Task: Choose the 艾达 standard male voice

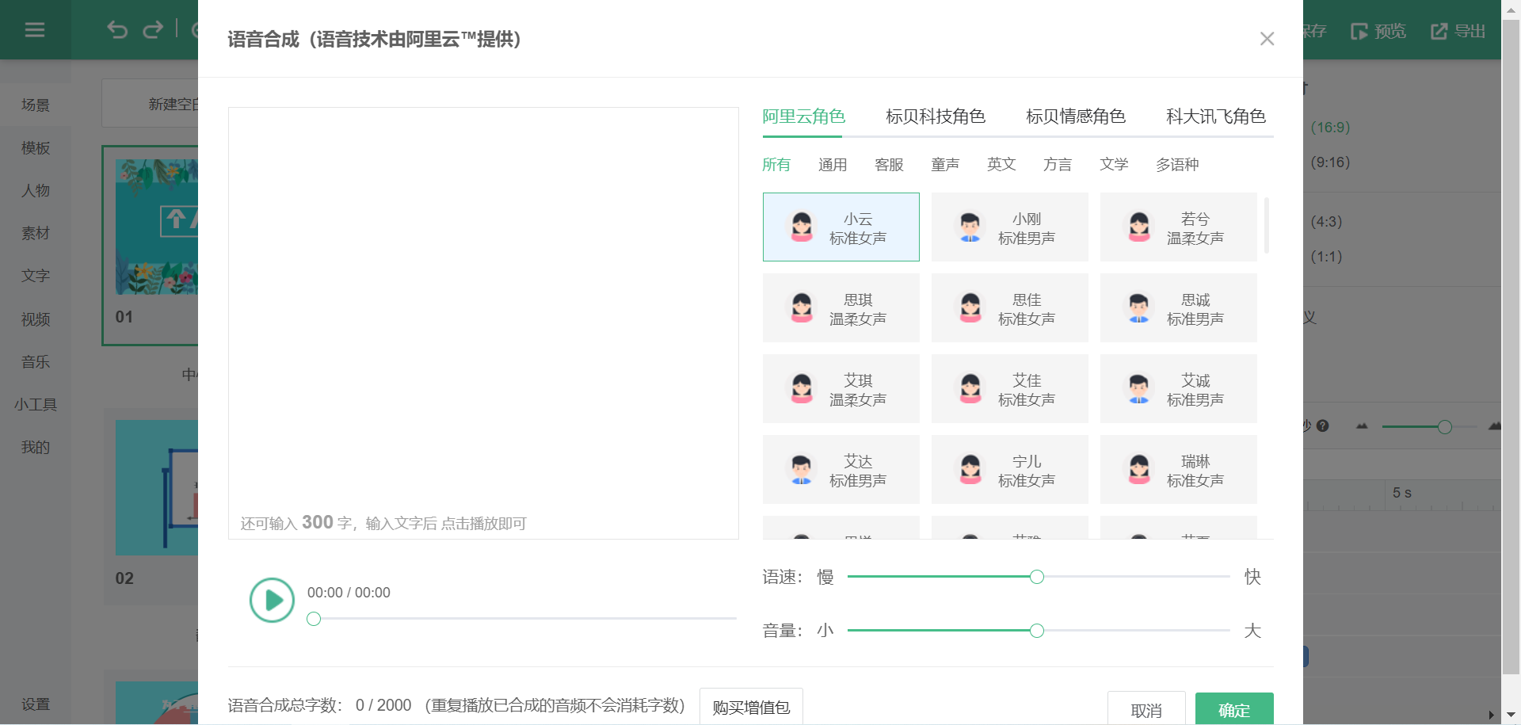Action: [841, 470]
